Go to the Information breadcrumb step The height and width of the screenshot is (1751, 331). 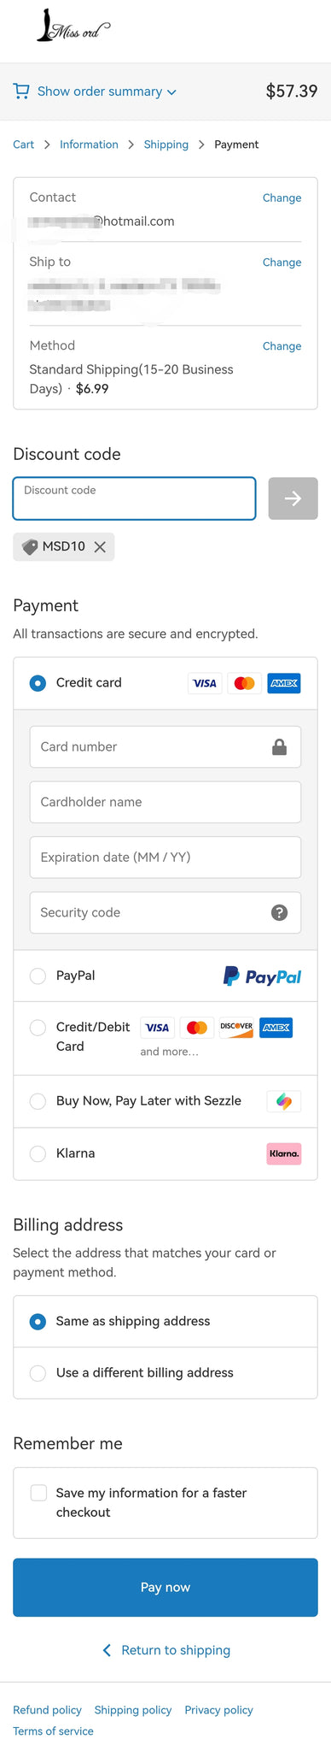click(x=89, y=144)
